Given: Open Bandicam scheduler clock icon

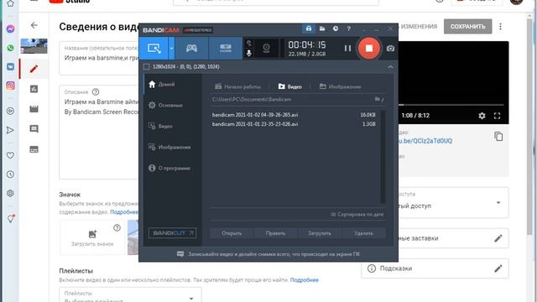Looking at the screenshot, I should click(336, 29).
